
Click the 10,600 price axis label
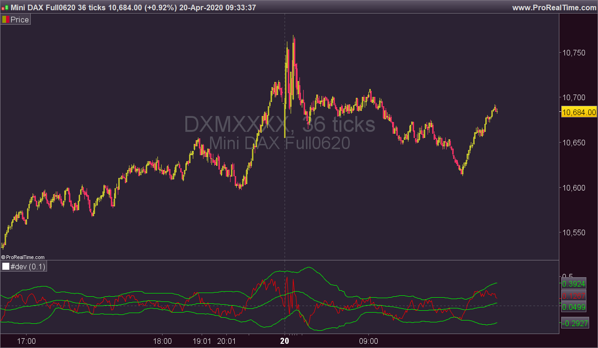click(x=574, y=188)
